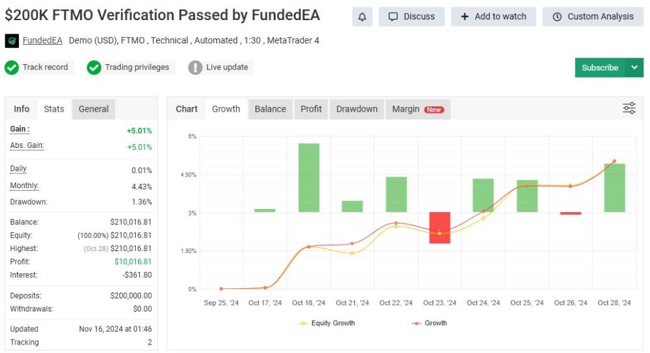The width and height of the screenshot is (650, 353).
Task: Open the chart settings sliders icon
Action: click(629, 108)
